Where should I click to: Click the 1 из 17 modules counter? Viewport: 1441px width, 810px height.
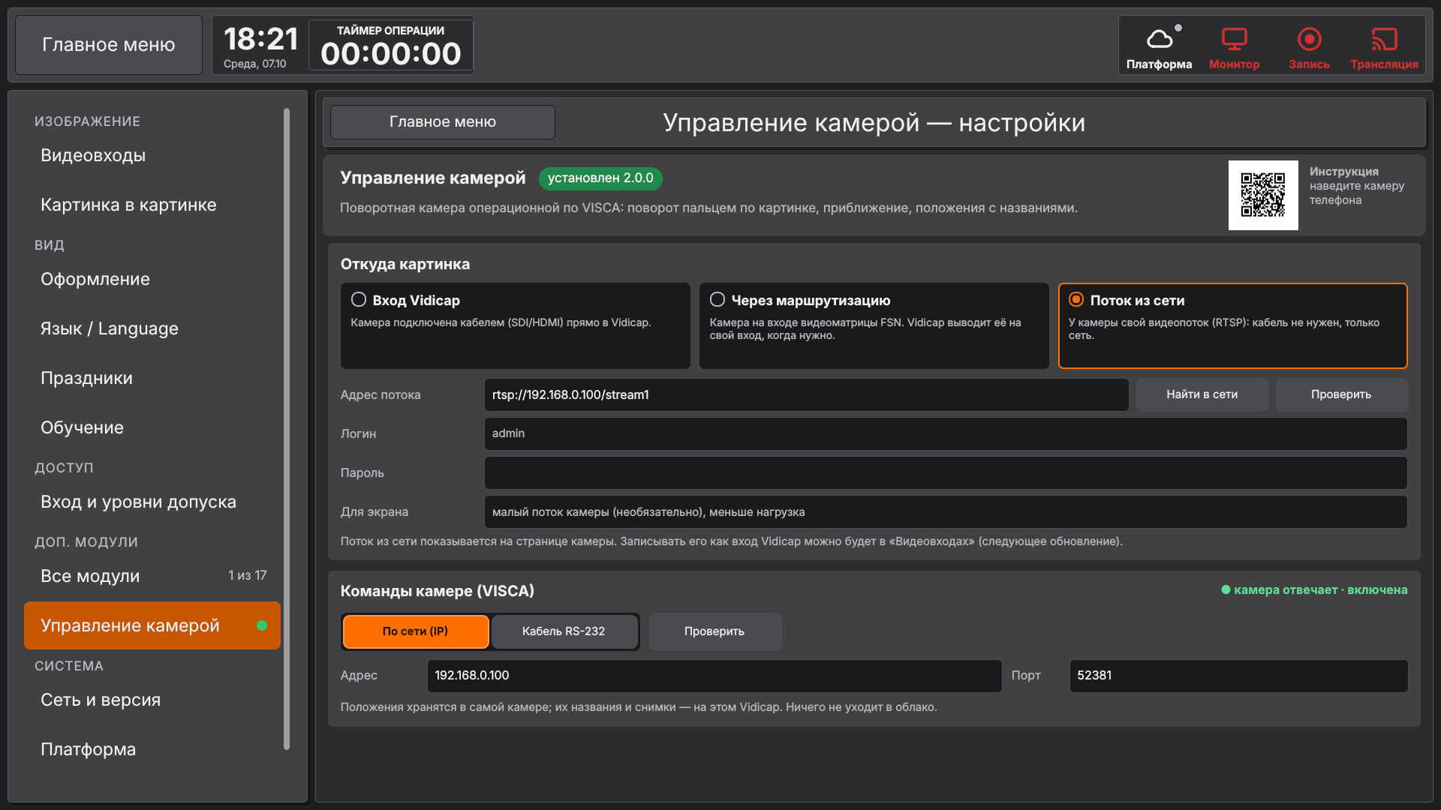[248, 575]
